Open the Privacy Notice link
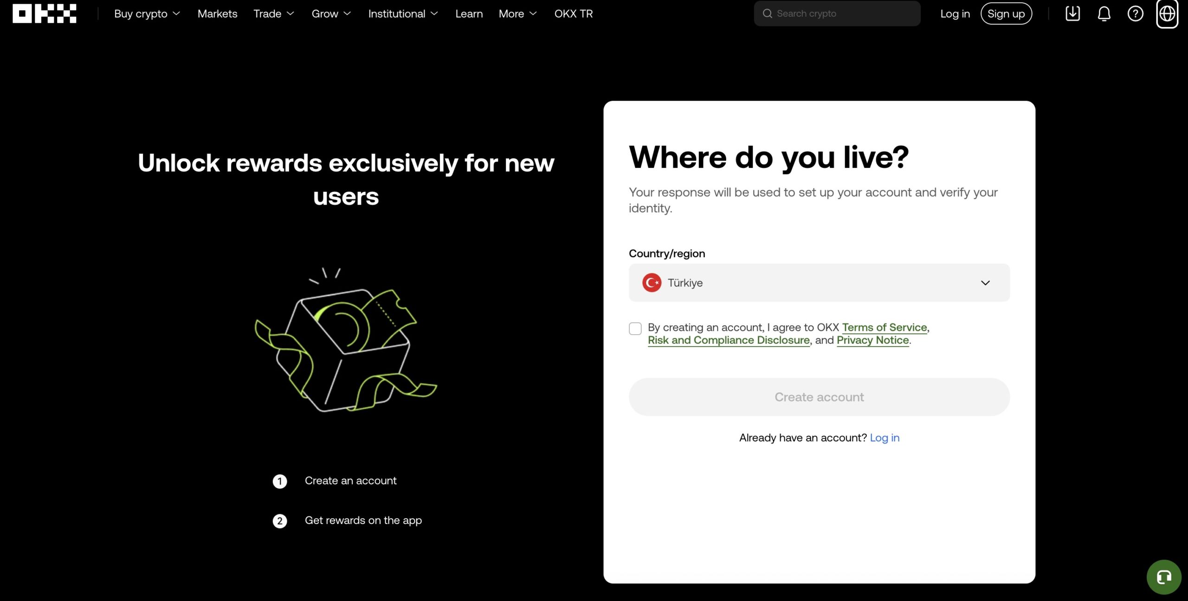The width and height of the screenshot is (1188, 601). pyautogui.click(x=872, y=340)
